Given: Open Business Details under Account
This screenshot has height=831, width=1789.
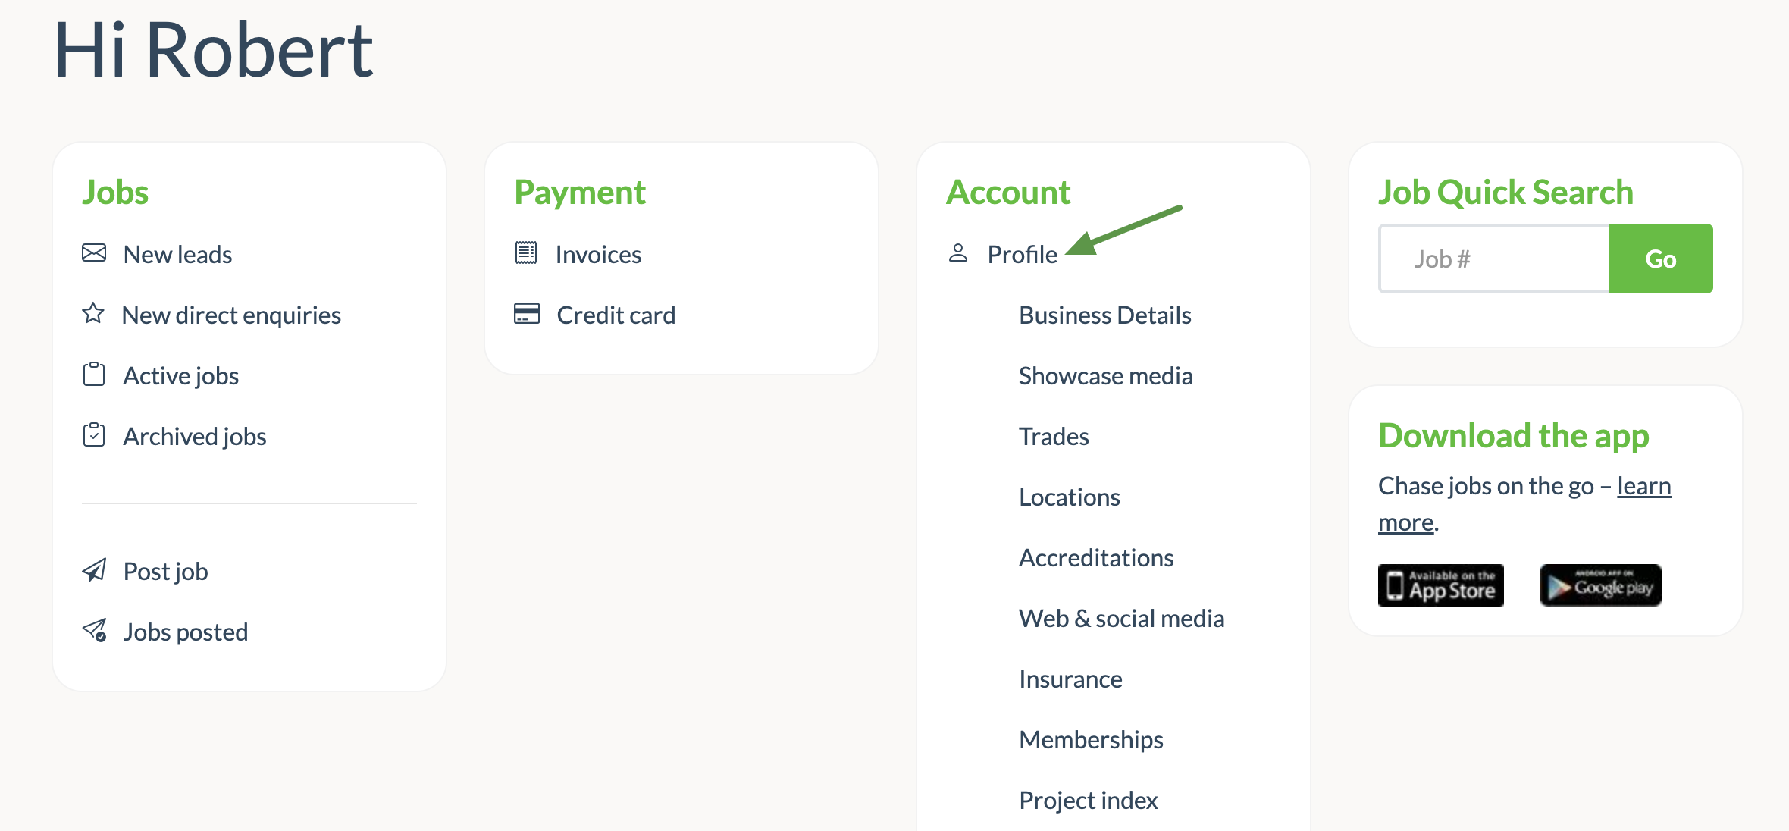Looking at the screenshot, I should pos(1104,315).
